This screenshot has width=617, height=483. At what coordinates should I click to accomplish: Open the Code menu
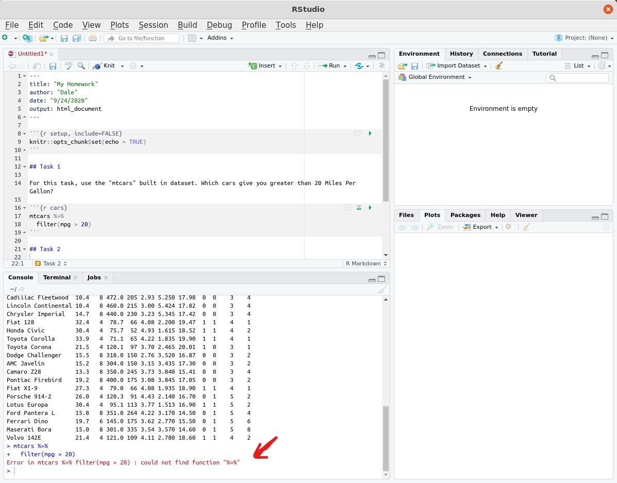point(63,25)
